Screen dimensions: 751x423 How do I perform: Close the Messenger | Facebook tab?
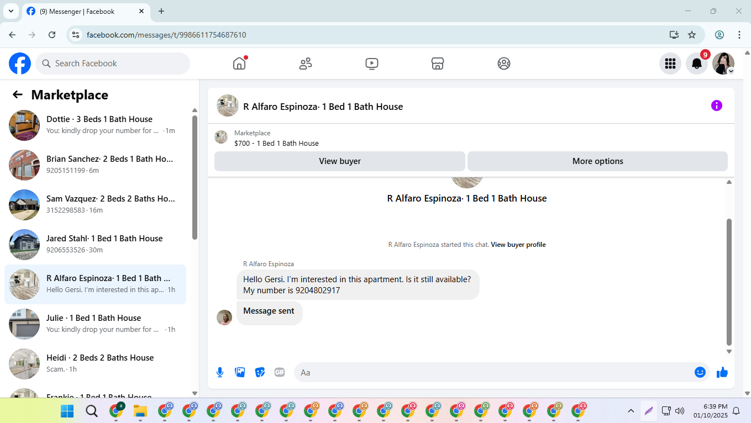(x=141, y=11)
